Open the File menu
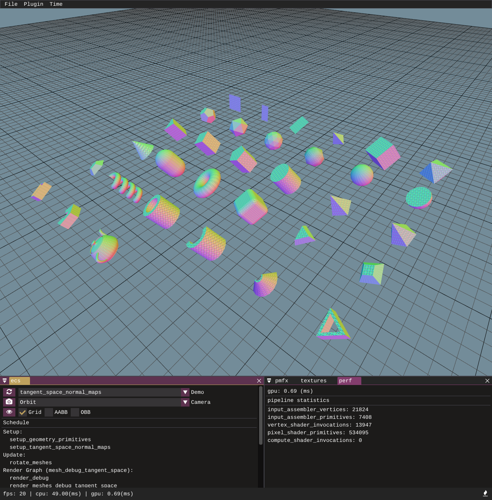Viewport: 492px width, 500px height. (11, 4)
